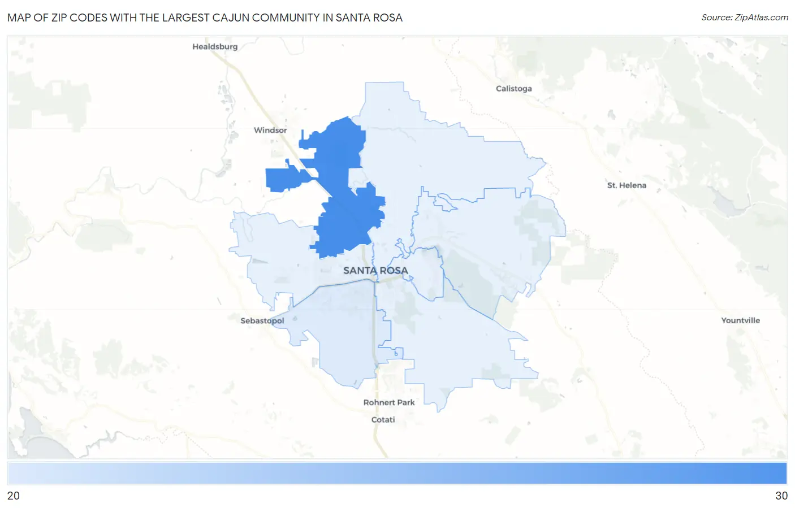
Task: Click the Rohnert Park label
Action: pos(389,402)
